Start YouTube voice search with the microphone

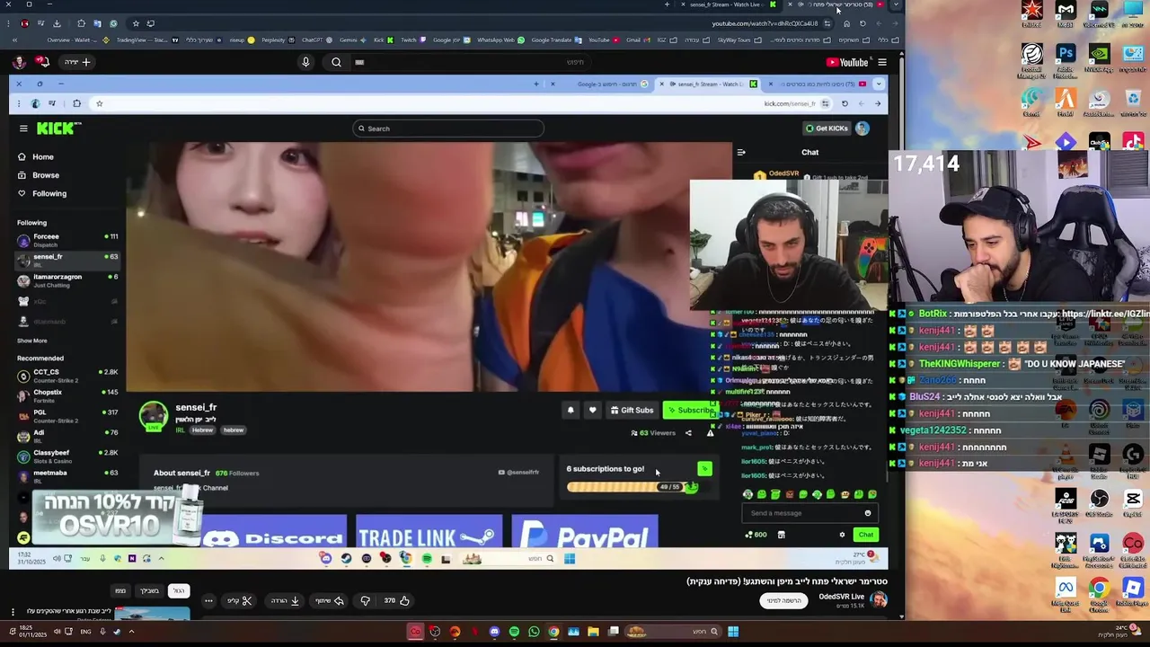pos(305,62)
